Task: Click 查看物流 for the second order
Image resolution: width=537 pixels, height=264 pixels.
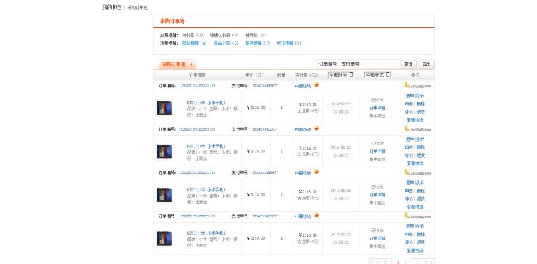Action: [x=415, y=163]
